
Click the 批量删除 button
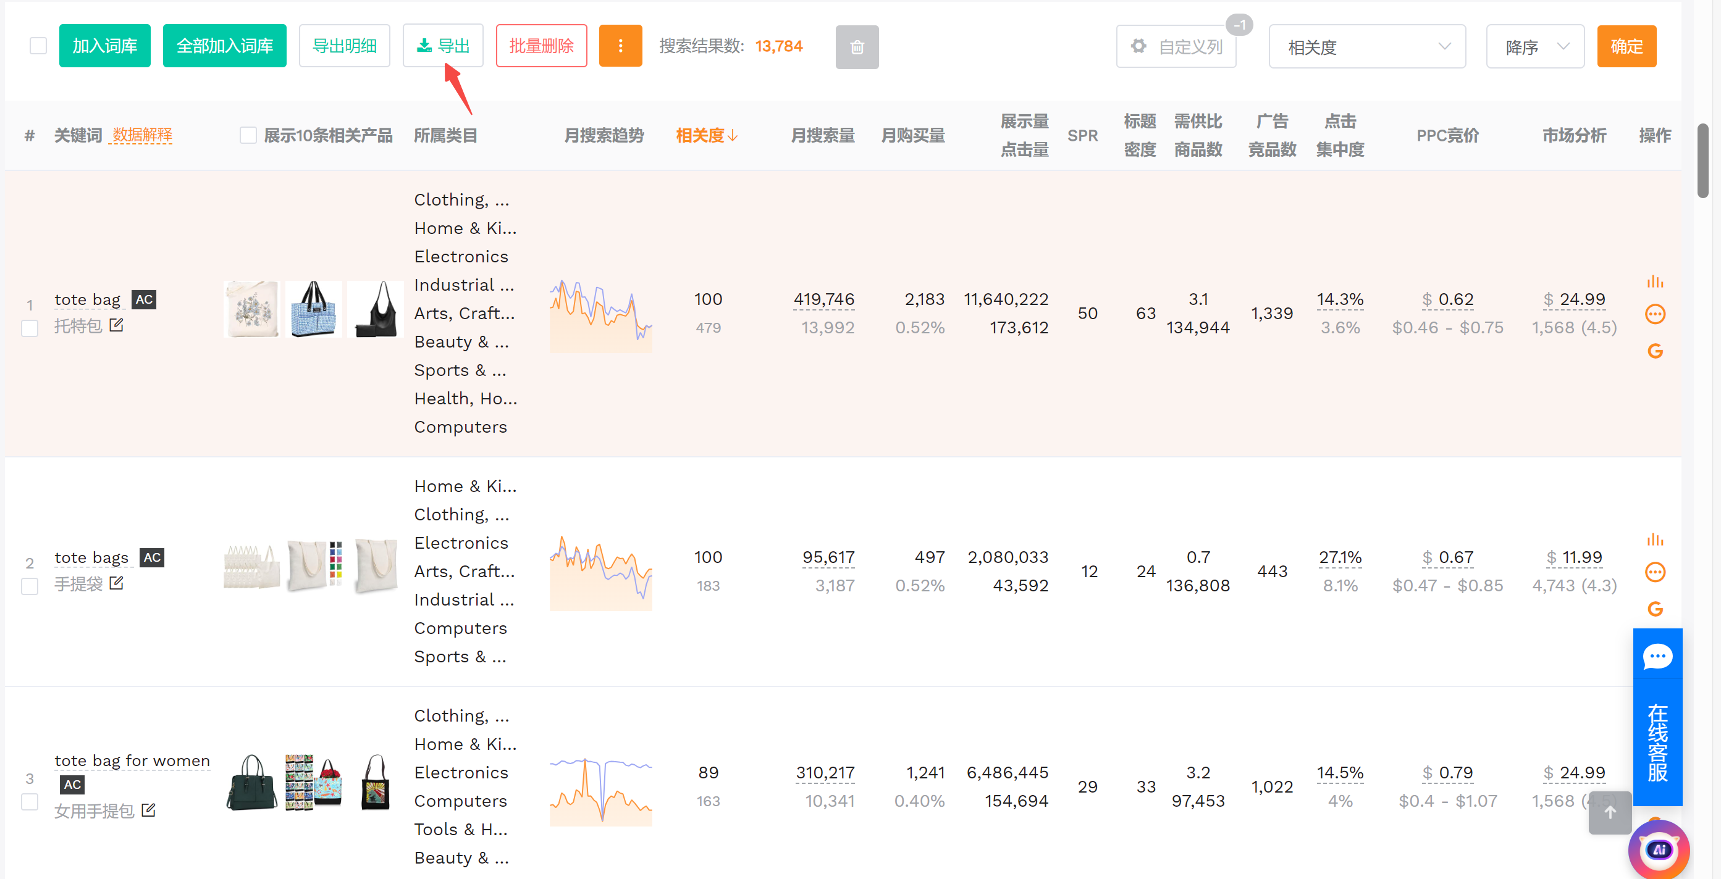pyautogui.click(x=541, y=46)
